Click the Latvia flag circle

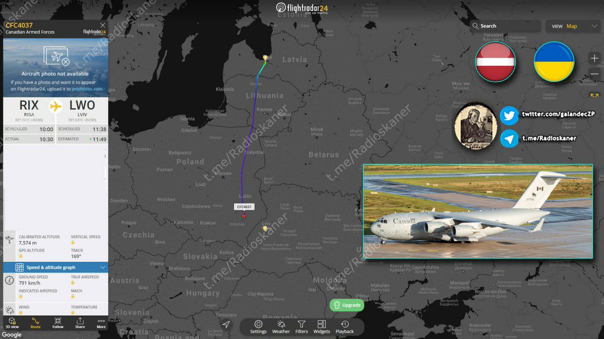tap(495, 62)
